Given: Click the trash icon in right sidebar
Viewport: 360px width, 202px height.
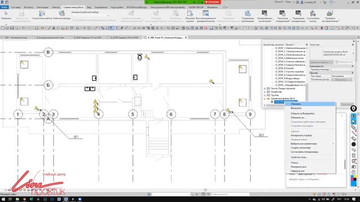Looking at the screenshot, I should (x=354, y=155).
